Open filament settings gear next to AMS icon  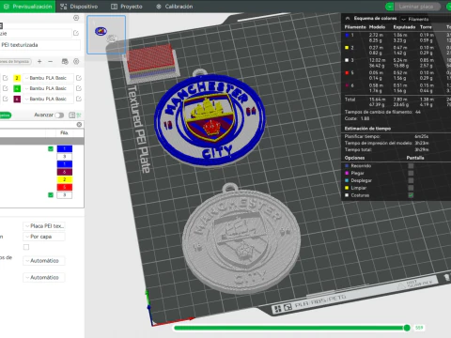click(x=76, y=61)
